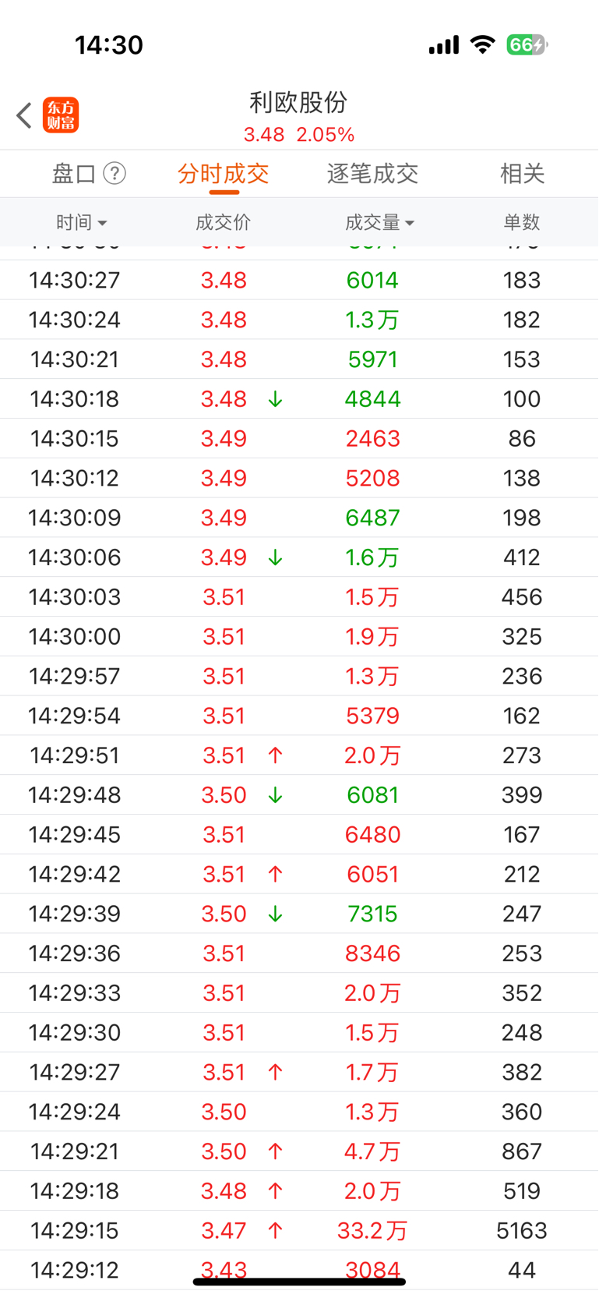Image resolution: width=599 pixels, height=1298 pixels.
Task: Select the 分时成交 tab
Action: (x=224, y=173)
